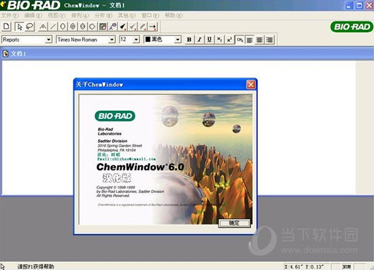
Task: Open the grid-style template table tool
Action: pyautogui.click(x=103, y=27)
